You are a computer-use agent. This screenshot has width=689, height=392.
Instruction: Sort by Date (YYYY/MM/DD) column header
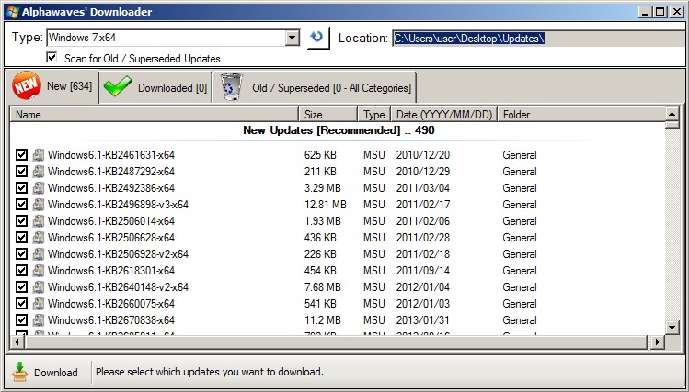[443, 115]
